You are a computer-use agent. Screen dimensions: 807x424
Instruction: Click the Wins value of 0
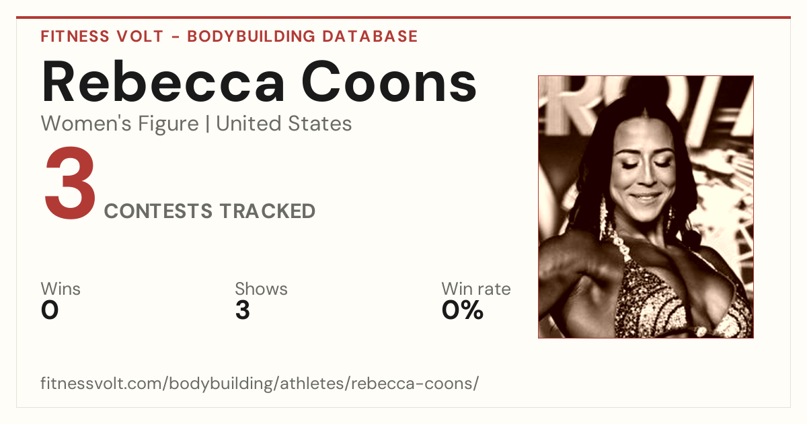pyautogui.click(x=50, y=310)
